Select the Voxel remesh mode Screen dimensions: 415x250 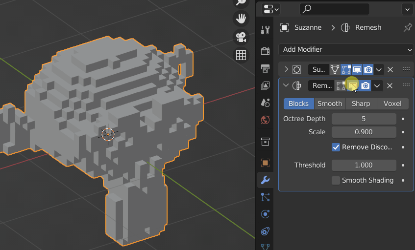coord(392,104)
